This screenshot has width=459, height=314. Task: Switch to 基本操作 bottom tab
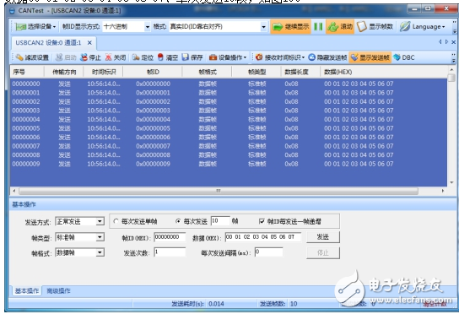point(27,291)
